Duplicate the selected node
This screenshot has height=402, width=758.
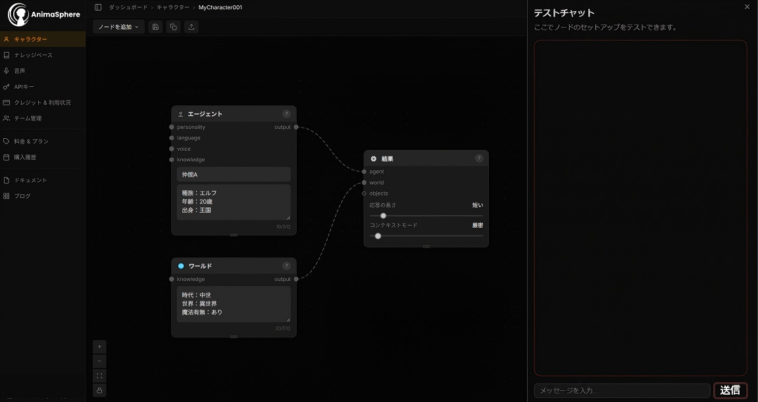coord(173,27)
